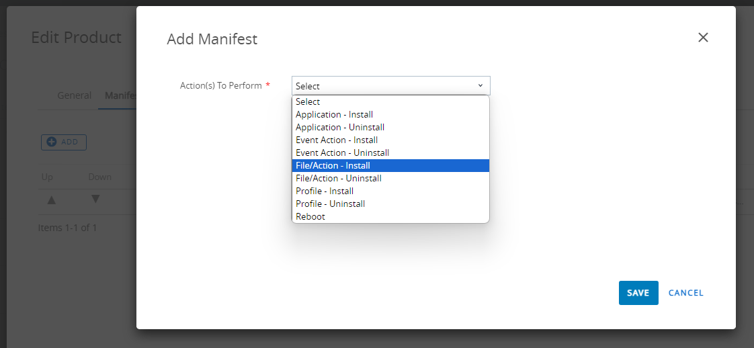Viewport: 754px width, 348px height.
Task: Cancel adding the manifest
Action: click(x=685, y=293)
